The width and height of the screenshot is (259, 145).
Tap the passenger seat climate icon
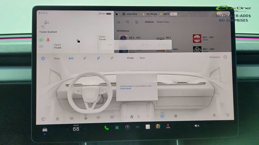214,115
